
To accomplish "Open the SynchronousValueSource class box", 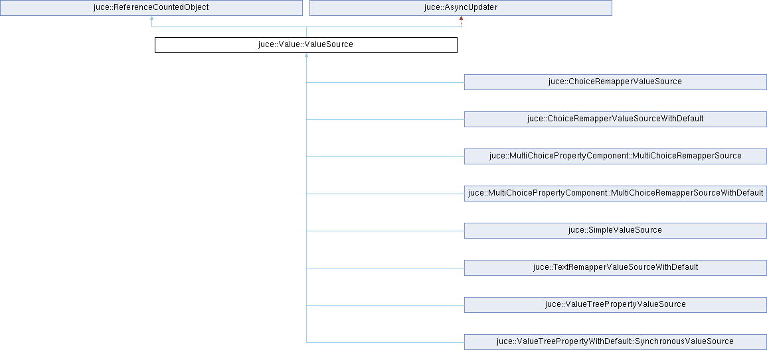I will tap(615, 341).
